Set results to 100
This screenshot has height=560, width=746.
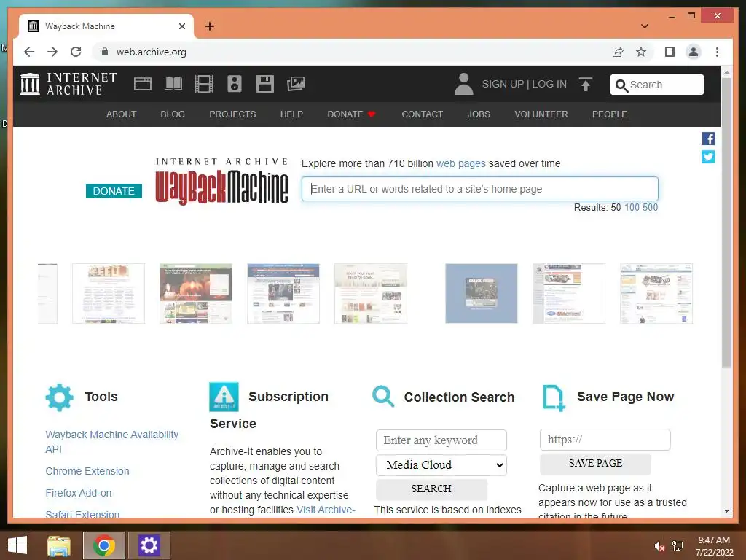click(632, 208)
